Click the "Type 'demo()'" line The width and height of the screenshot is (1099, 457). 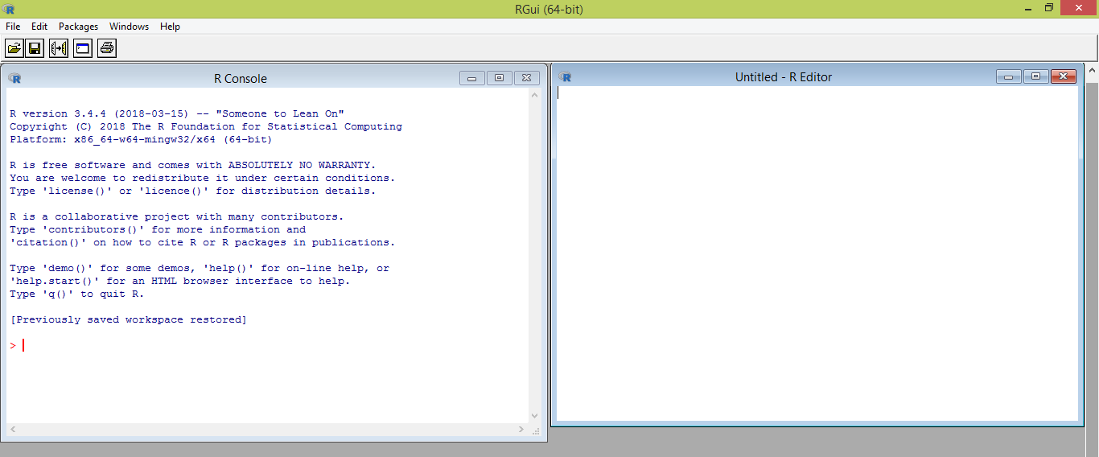tap(200, 268)
